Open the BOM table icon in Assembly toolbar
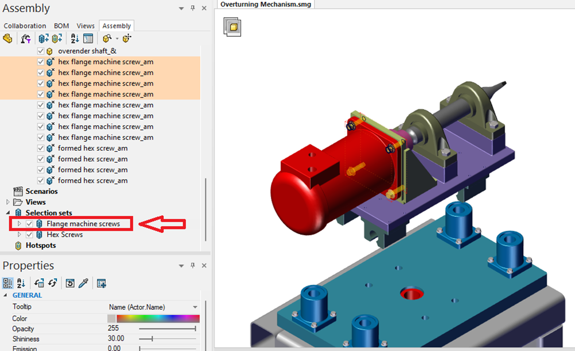575x351 pixels. [x=87, y=38]
